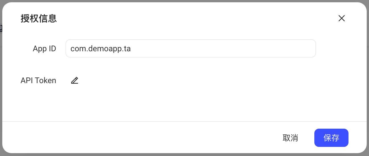Place the cursor in the App ID textbox
Image resolution: width=369 pixels, height=156 pixels.
click(x=191, y=48)
